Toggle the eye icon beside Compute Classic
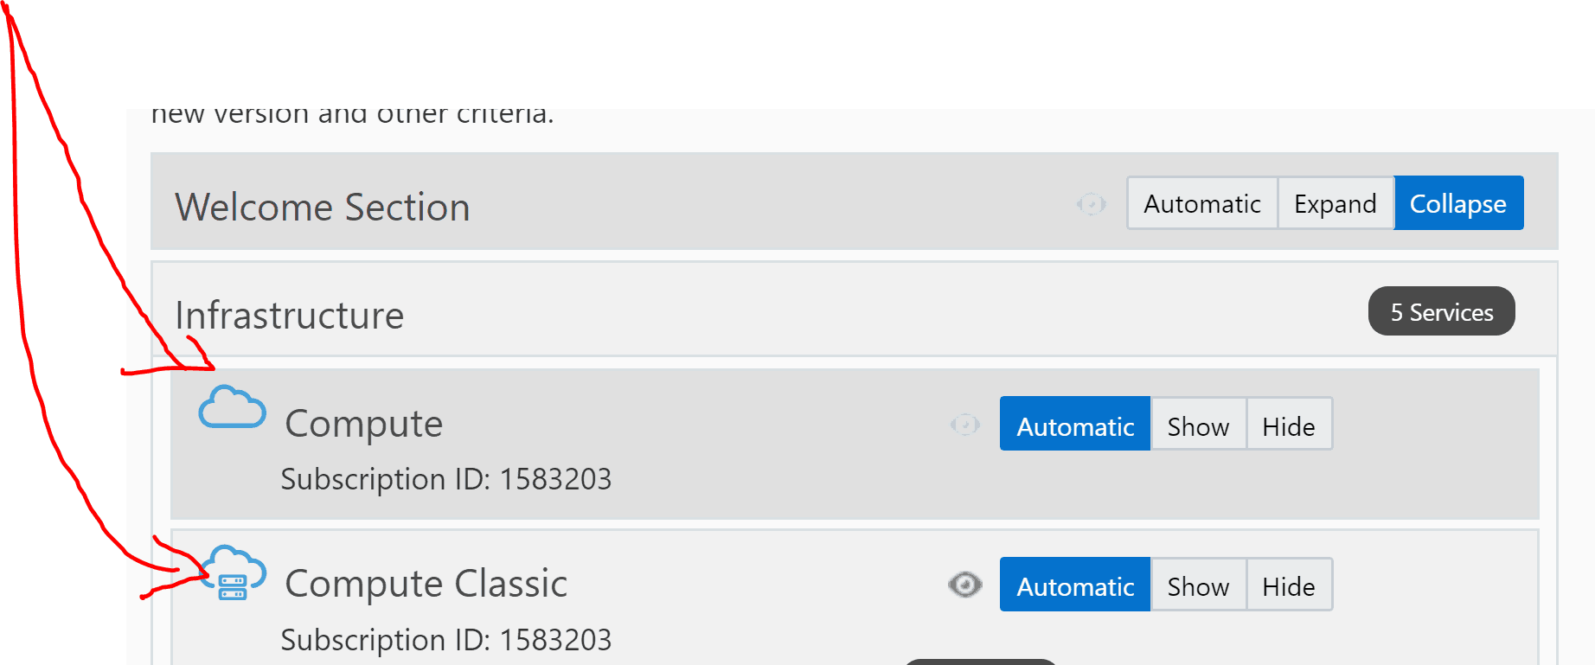The height and width of the screenshot is (665, 1595). (x=964, y=585)
